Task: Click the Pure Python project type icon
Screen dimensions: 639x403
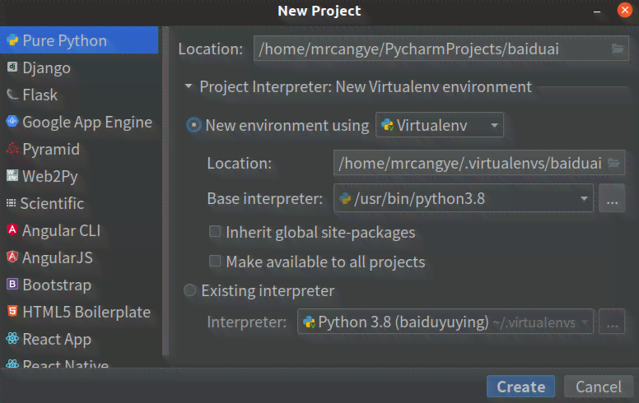Action: (12, 40)
